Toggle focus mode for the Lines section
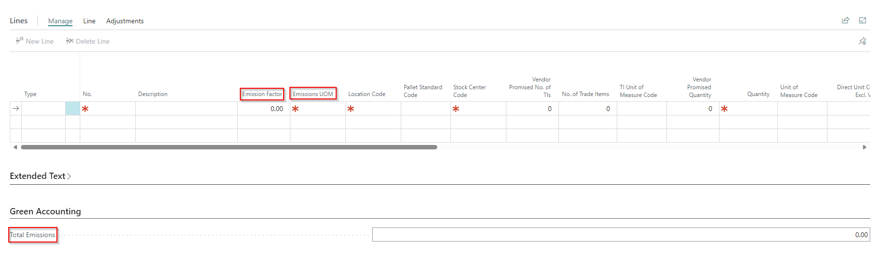This screenshot has width=879, height=258. 862,20
